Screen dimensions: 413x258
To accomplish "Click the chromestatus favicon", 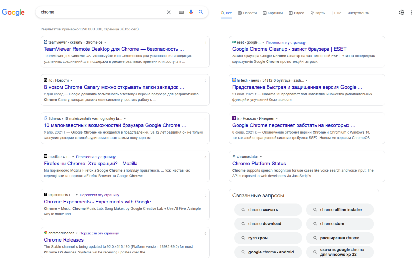I will click(x=234, y=156).
